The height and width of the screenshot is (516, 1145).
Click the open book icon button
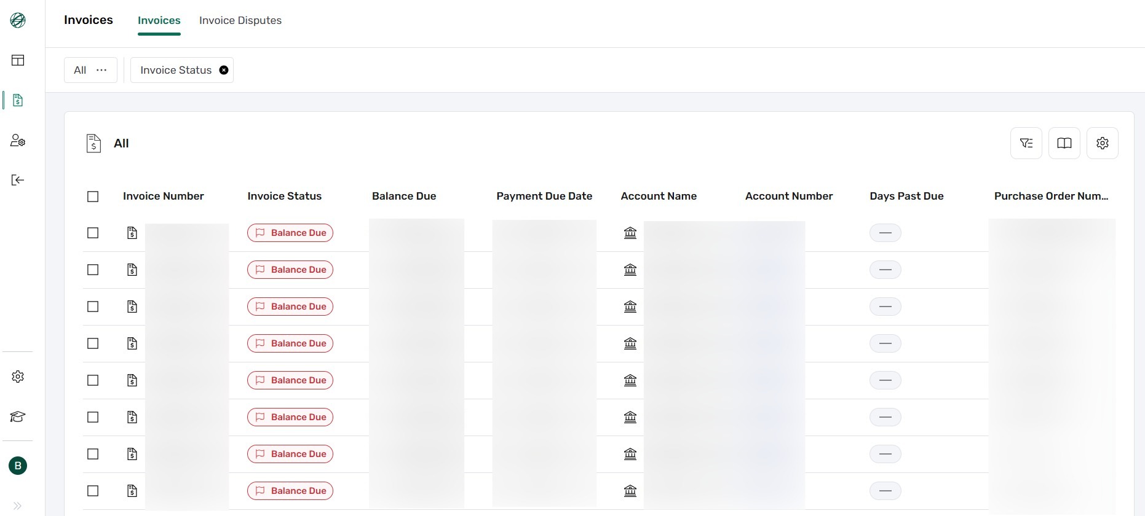(1064, 143)
